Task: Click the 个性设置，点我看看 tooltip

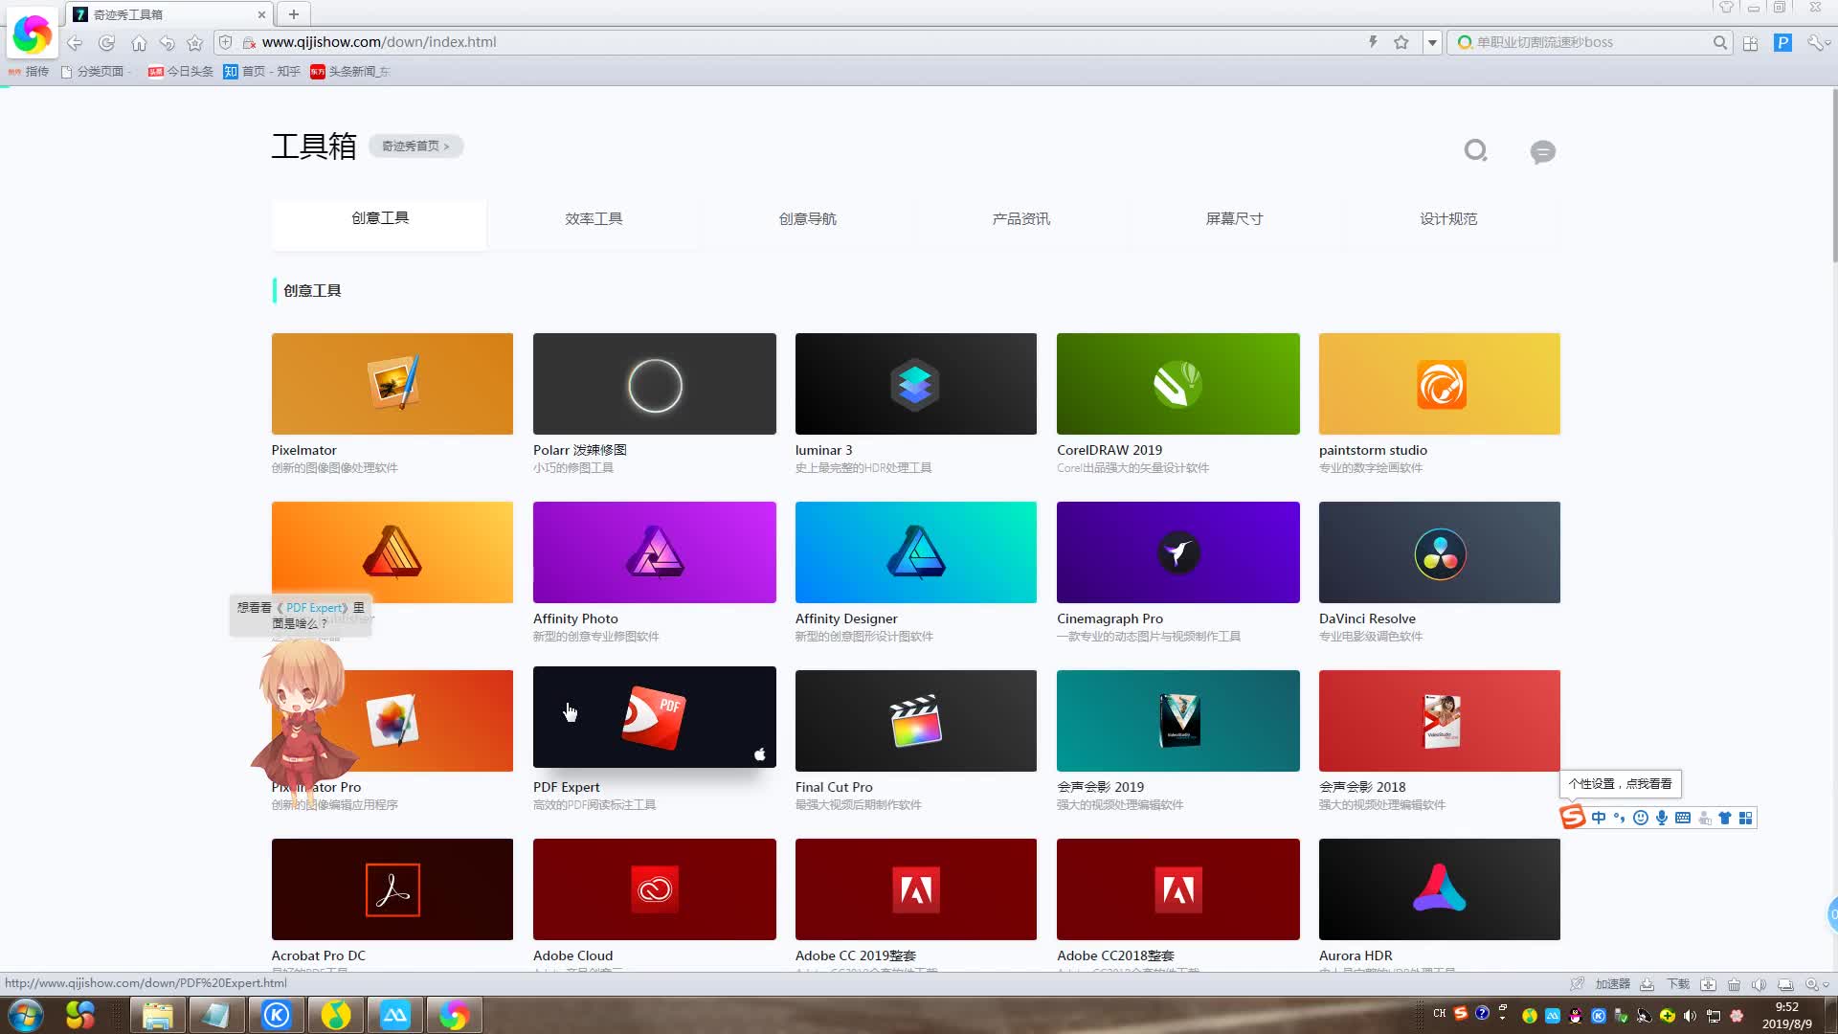Action: (x=1620, y=784)
